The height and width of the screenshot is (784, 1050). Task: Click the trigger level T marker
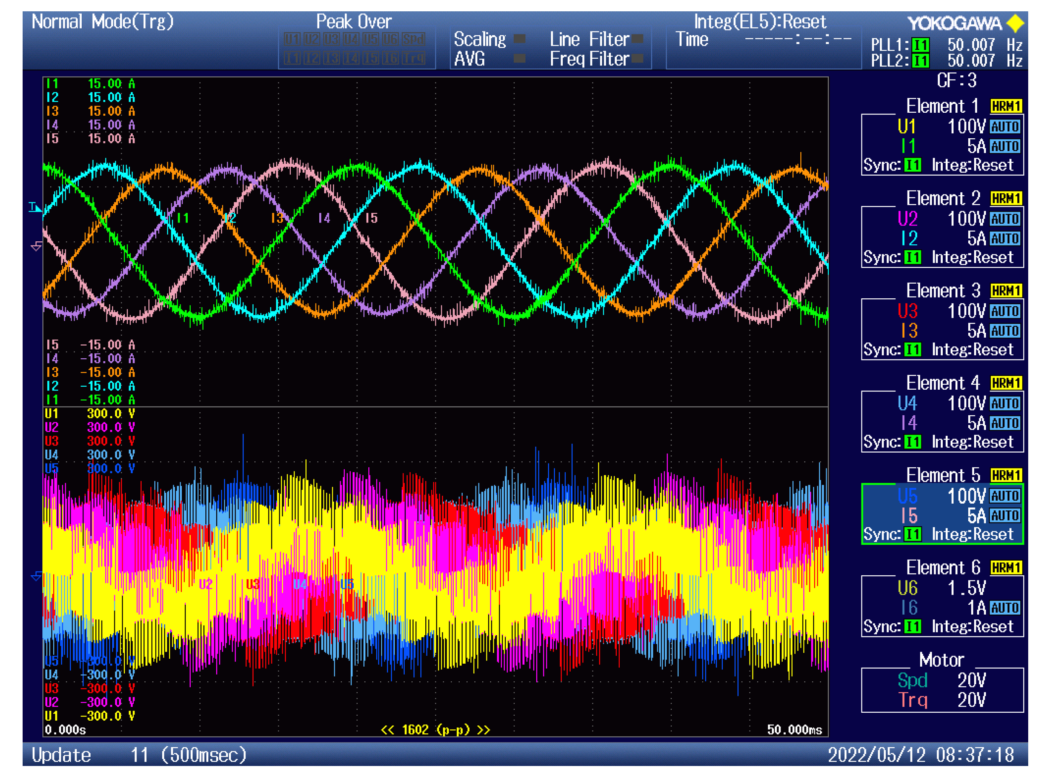35,207
